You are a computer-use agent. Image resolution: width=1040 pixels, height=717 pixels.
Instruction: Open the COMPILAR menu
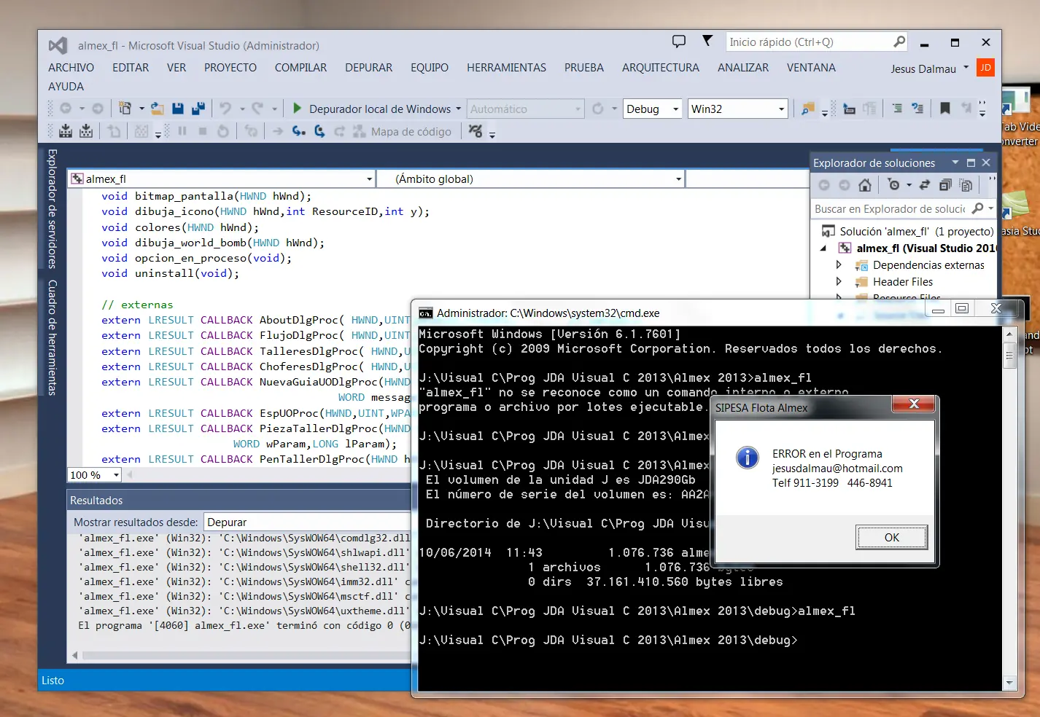[x=300, y=67]
